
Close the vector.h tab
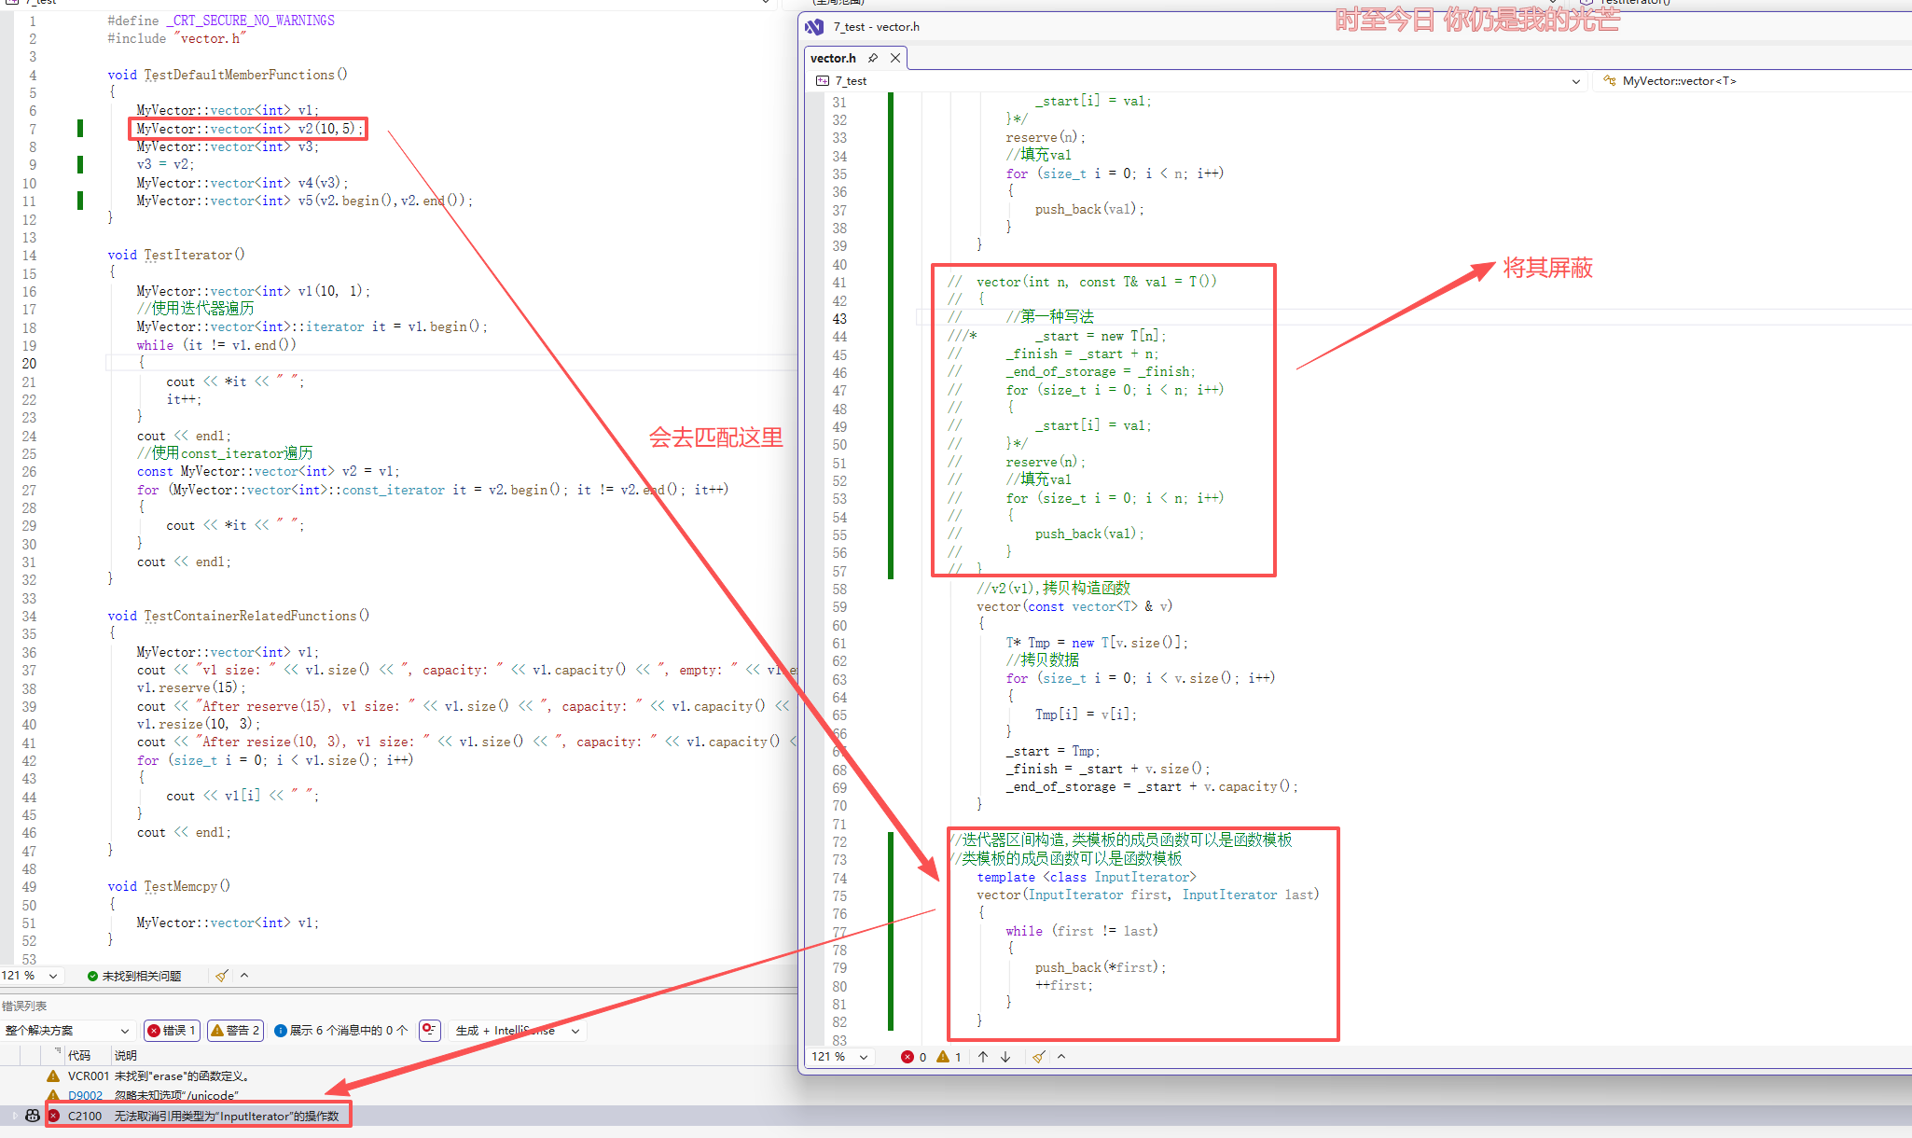coord(895,58)
